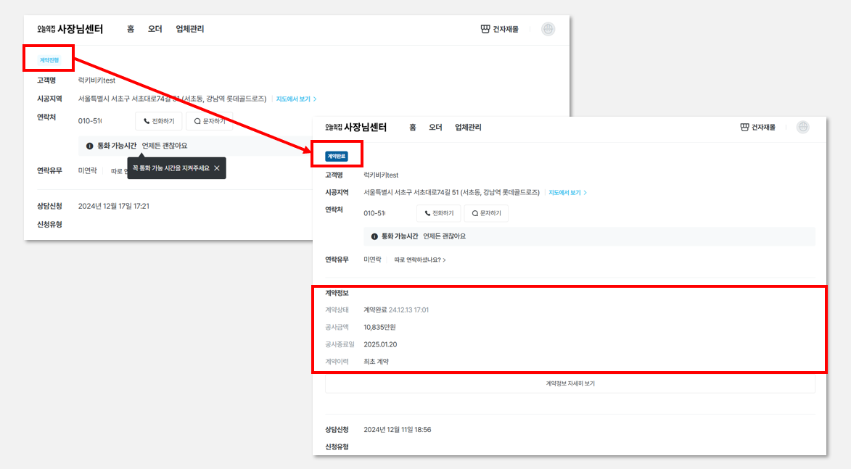
Task: Select 2024년 12월 11일 18:56 text
Action: [x=398, y=430]
